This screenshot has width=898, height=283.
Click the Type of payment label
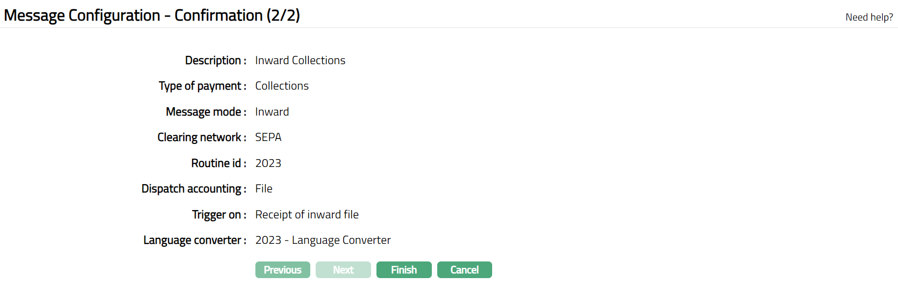(x=202, y=86)
